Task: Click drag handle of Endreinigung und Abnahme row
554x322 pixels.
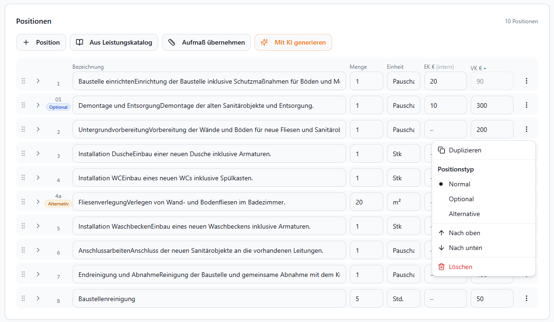Action: click(23, 274)
